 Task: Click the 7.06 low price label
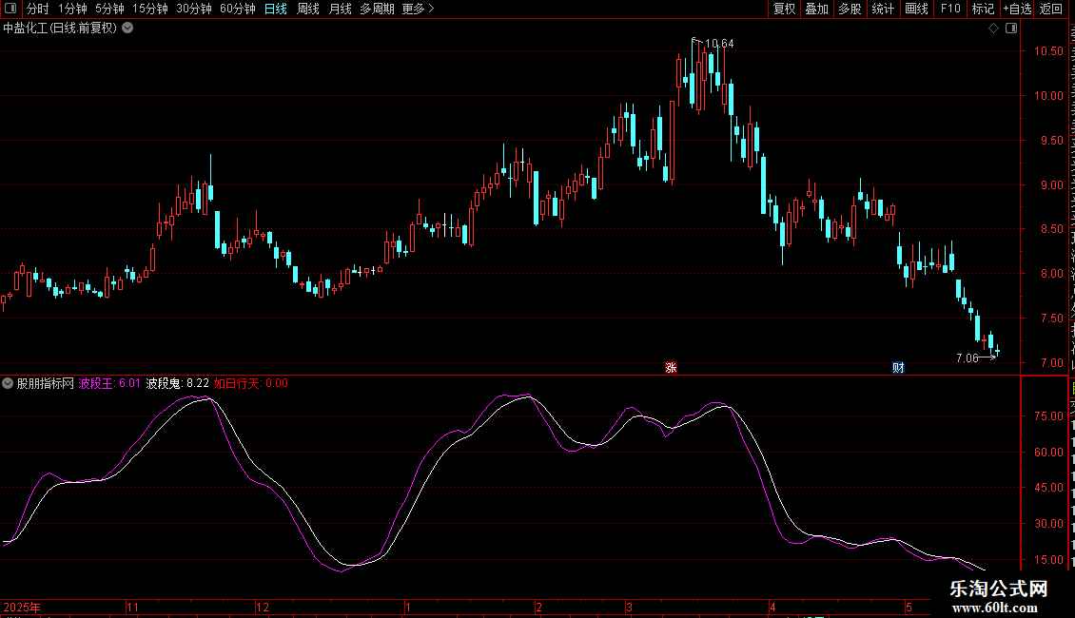tap(967, 358)
